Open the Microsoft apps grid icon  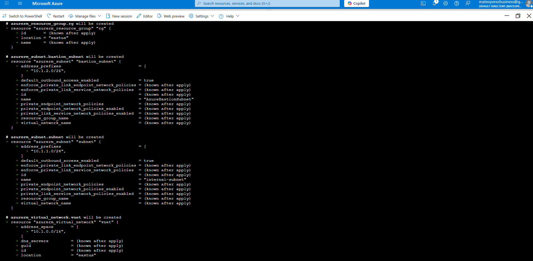tap(7, 4)
